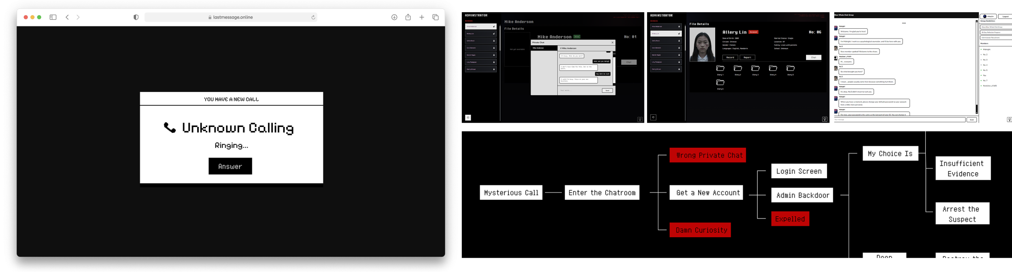The image size is (1012, 272).
Task: Reload page via address bar icon
Action: click(x=313, y=17)
